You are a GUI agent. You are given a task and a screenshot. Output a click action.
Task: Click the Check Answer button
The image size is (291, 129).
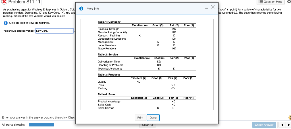[264, 125]
